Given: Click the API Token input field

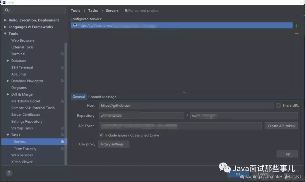Looking at the screenshot, I should point(180,126).
